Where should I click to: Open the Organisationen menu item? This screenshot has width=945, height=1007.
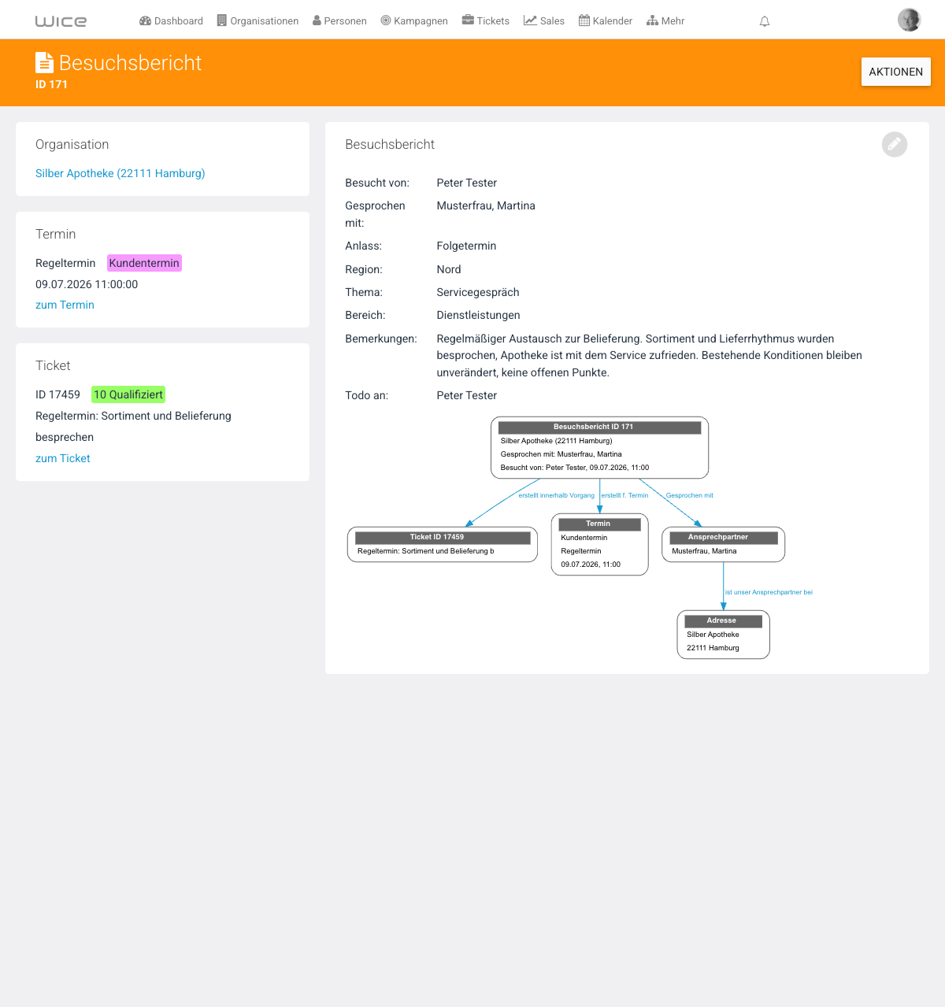point(258,21)
